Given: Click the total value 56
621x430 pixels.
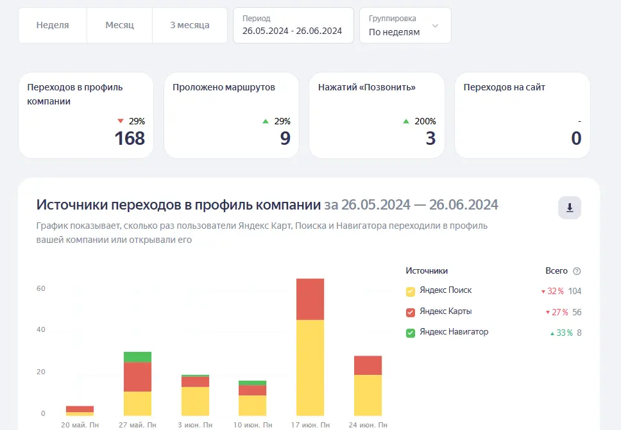Looking at the screenshot, I should pyautogui.click(x=577, y=312).
